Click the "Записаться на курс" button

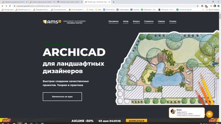click(62, 96)
